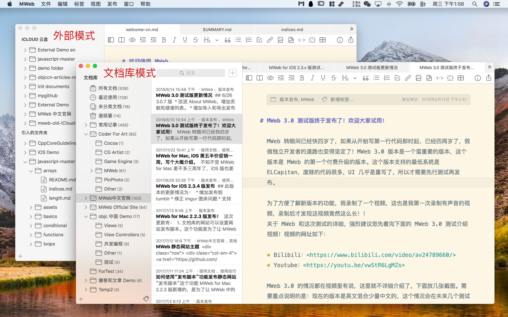Click Bold icon in front library window toolbar
Viewport: 508px width, 317px height.
[x=302, y=78]
